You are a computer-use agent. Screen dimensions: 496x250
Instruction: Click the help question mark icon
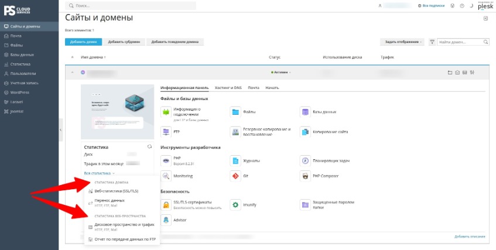(462, 6)
